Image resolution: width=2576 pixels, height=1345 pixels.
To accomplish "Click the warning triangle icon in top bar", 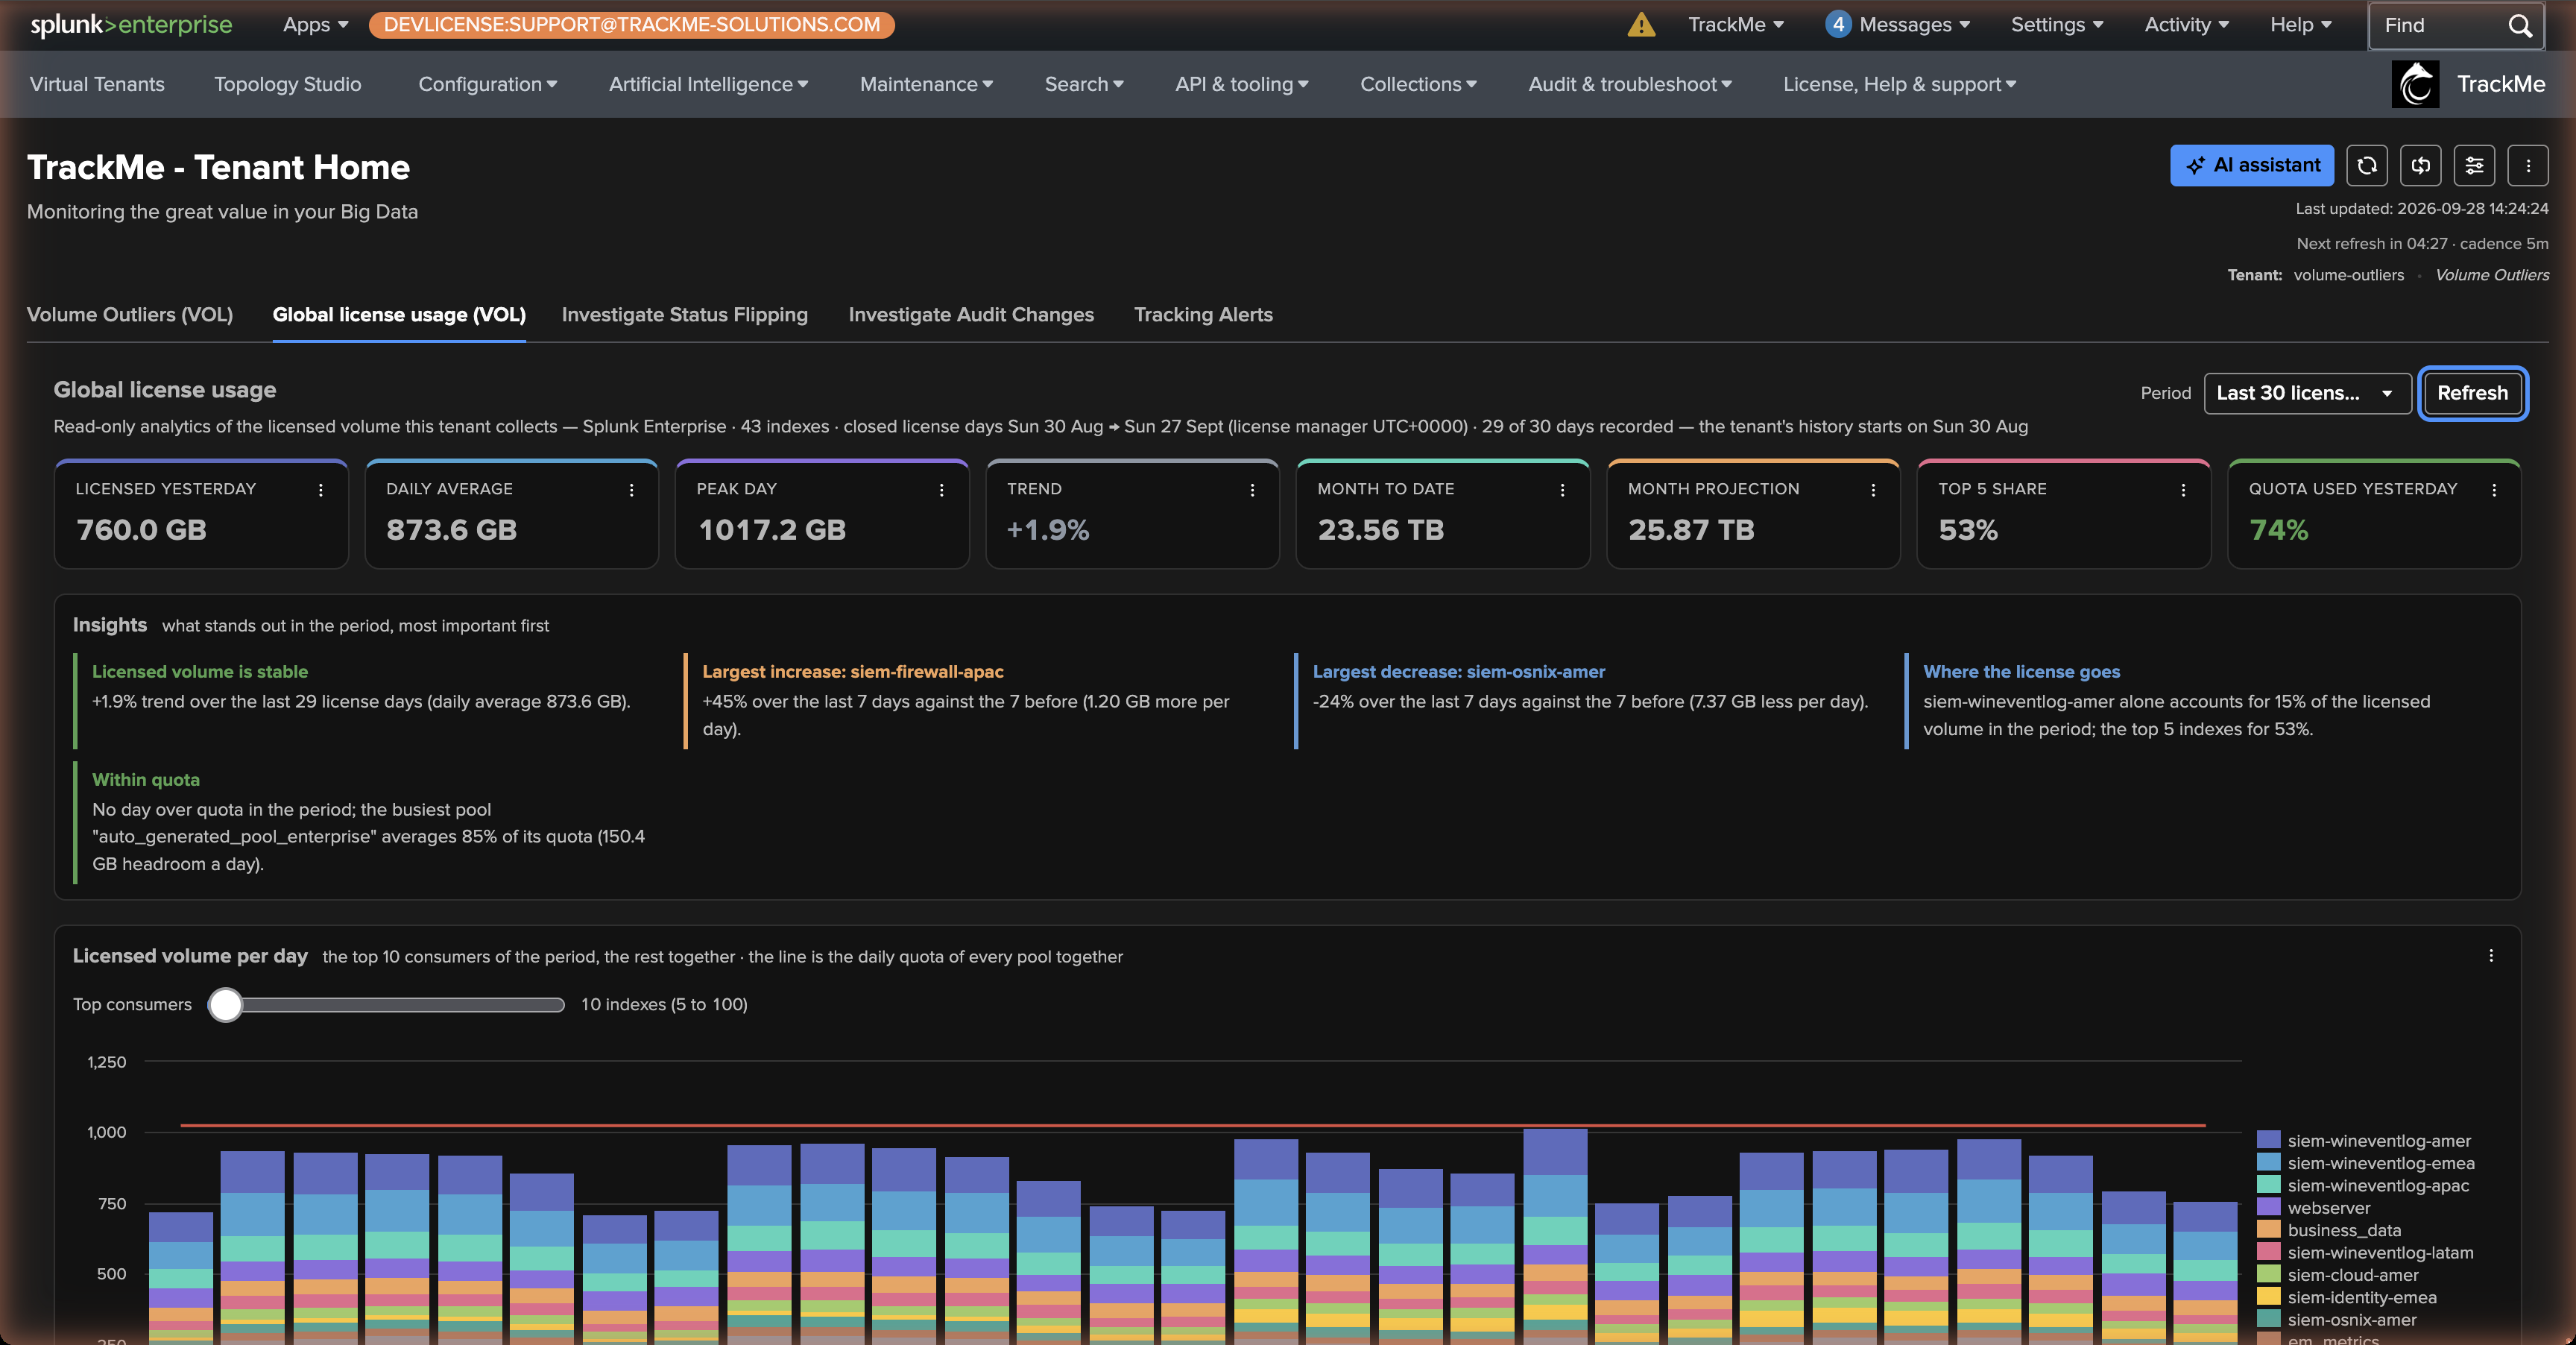I will [x=1641, y=25].
